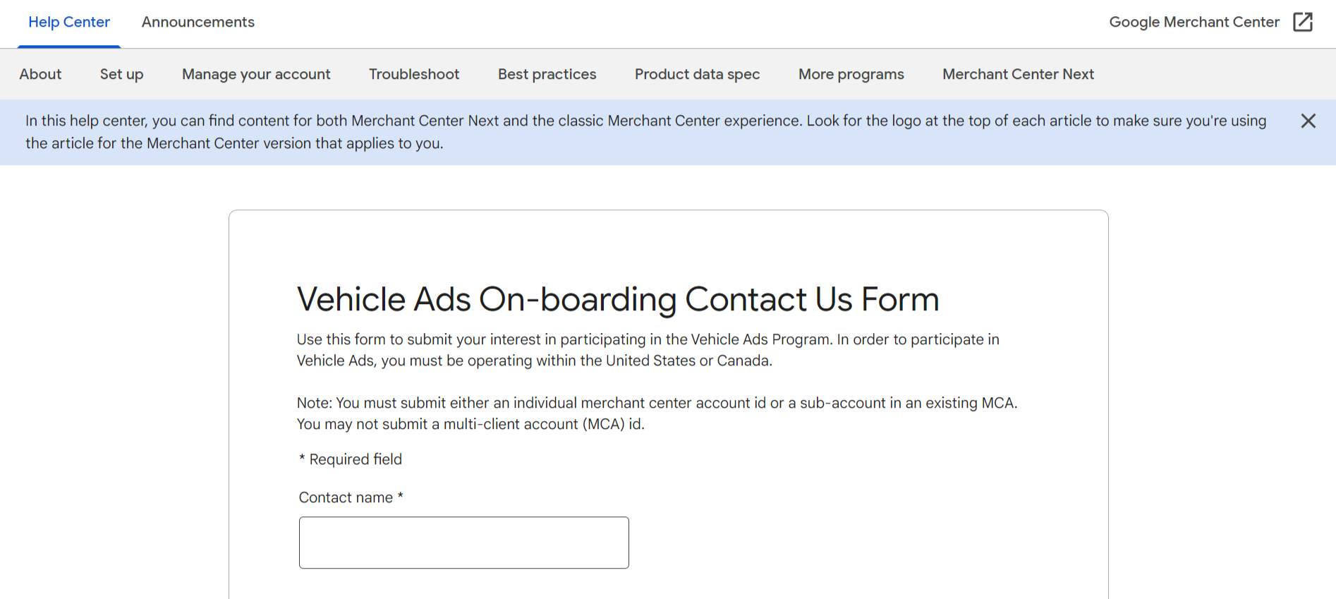The width and height of the screenshot is (1336, 599).
Task: Return to Help Center from the top bar
Action: [x=68, y=22]
